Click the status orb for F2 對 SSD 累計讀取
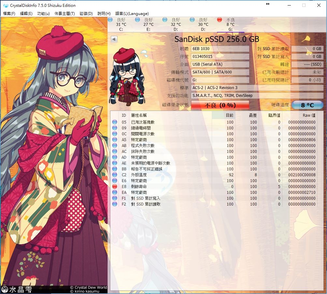Viewport: 327px width, 294px height. (x=115, y=204)
